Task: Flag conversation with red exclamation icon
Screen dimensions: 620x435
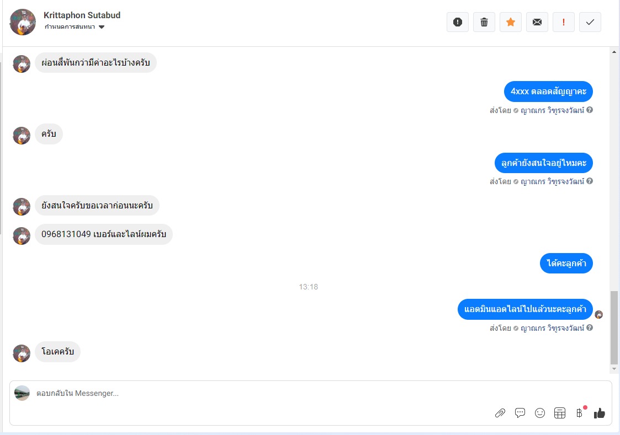Action: 564,22
